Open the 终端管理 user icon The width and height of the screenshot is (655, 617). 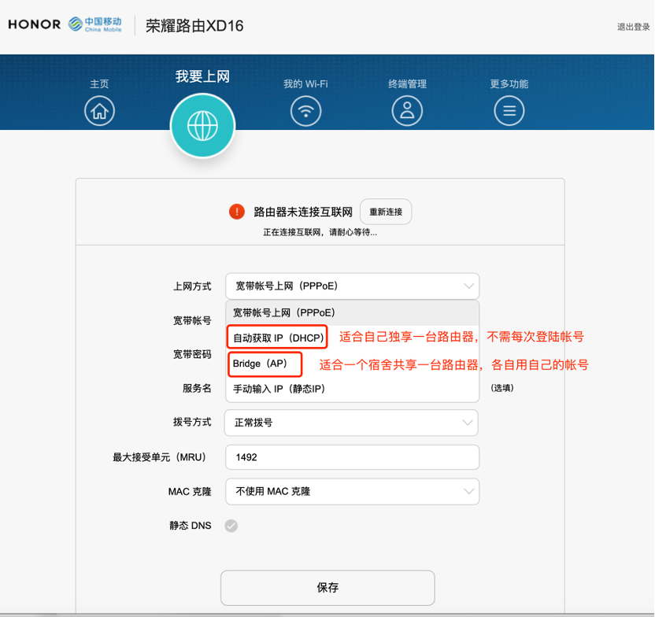click(x=407, y=111)
